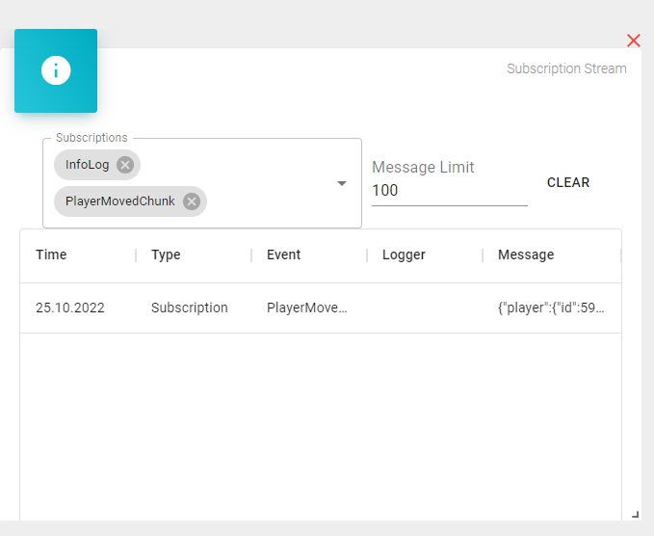Select the InfoLog chip label
The height and width of the screenshot is (536, 654).
87,165
